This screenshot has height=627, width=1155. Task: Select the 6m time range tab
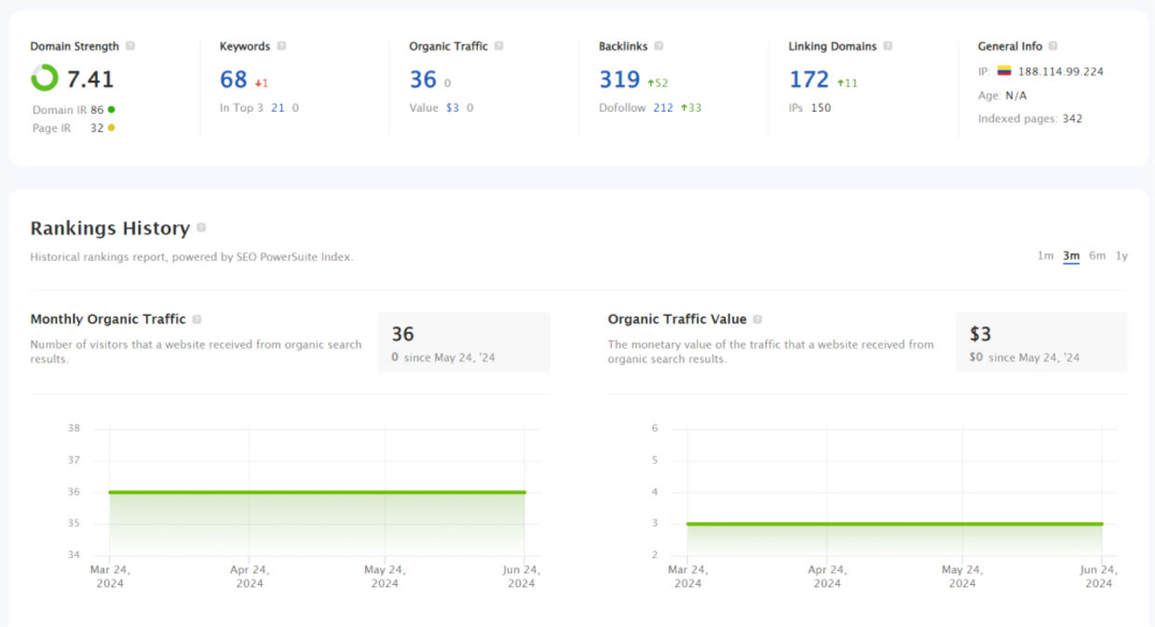pyautogui.click(x=1096, y=255)
